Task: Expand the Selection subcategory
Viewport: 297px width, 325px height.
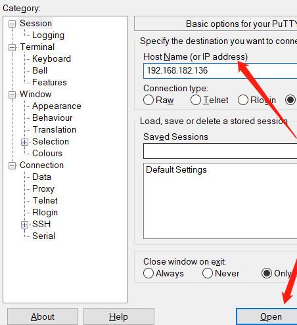Action: click(24, 142)
